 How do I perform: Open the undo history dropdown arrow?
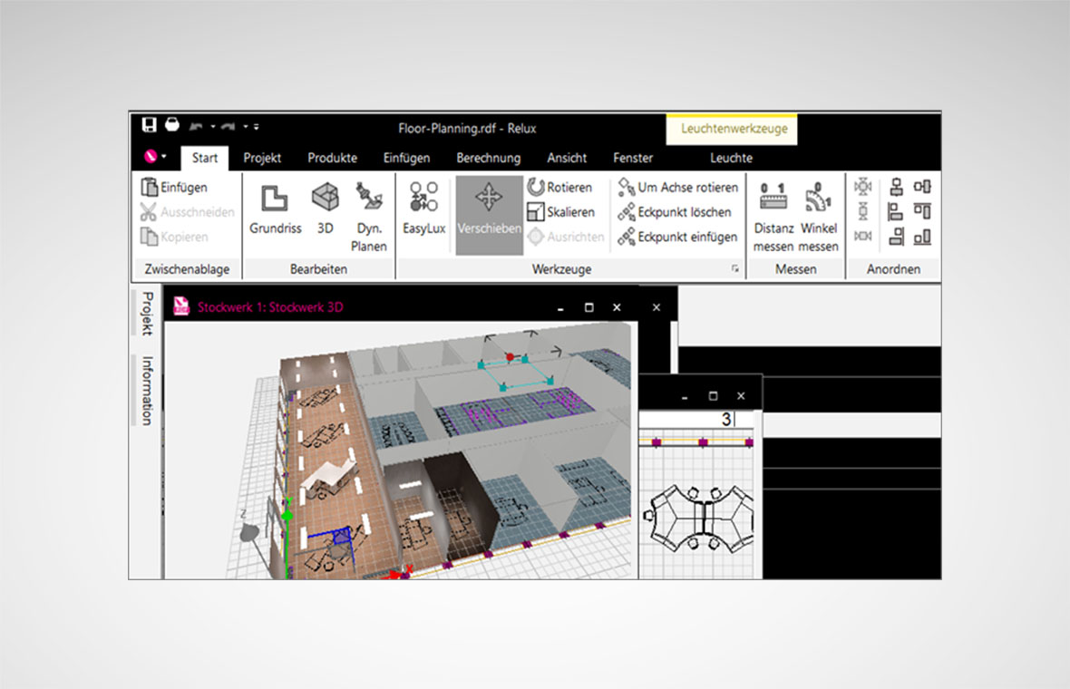pyautogui.click(x=213, y=126)
